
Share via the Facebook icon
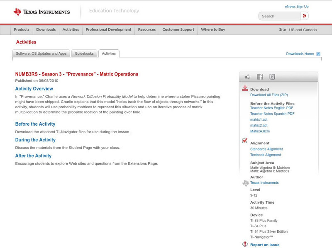pos(260,77)
